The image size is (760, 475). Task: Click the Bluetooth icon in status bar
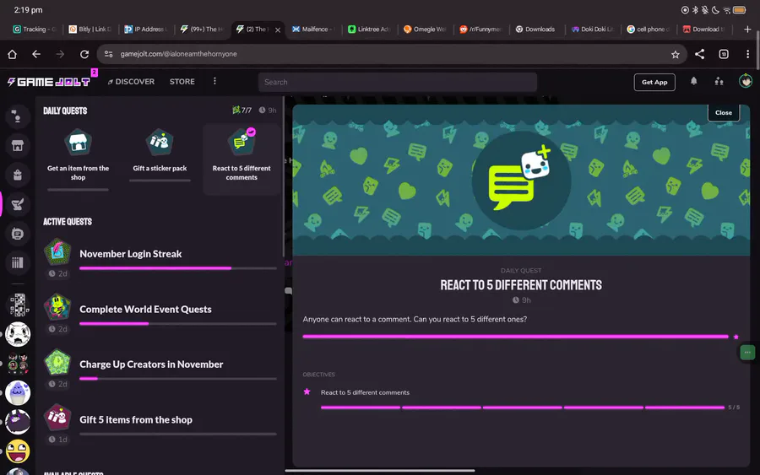[695, 10]
